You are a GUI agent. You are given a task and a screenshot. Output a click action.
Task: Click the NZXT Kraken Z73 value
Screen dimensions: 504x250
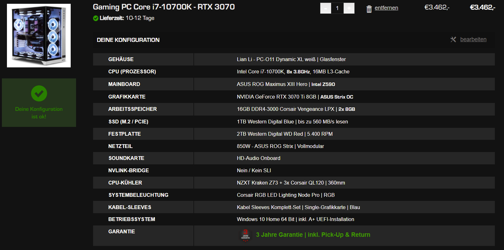pos(291,183)
